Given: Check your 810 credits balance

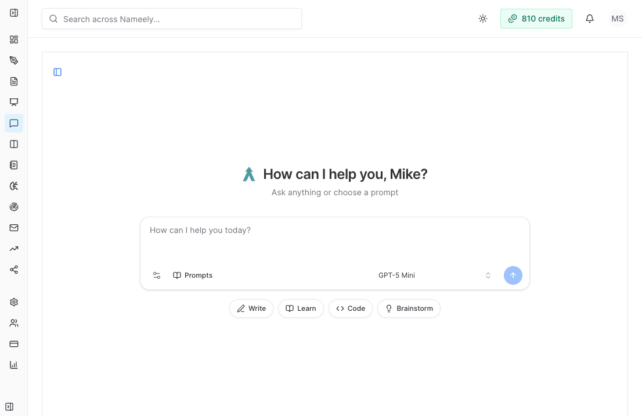Looking at the screenshot, I should (536, 19).
